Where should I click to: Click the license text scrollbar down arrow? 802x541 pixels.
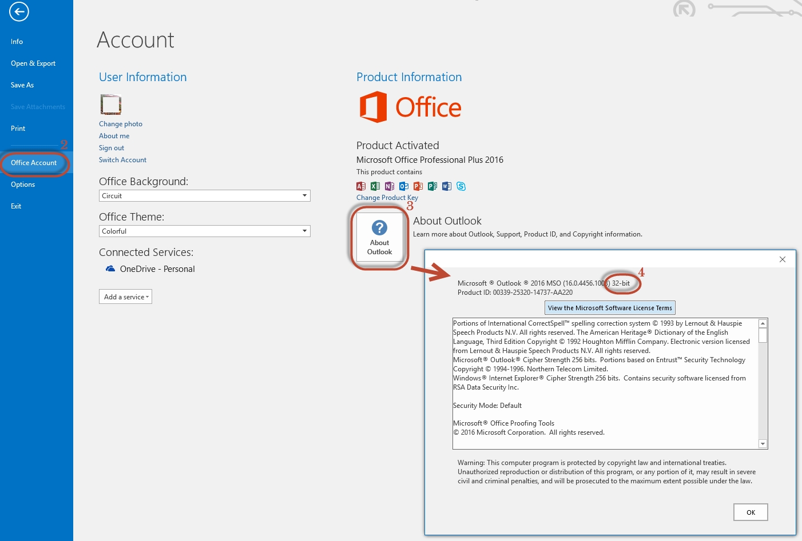click(x=763, y=444)
